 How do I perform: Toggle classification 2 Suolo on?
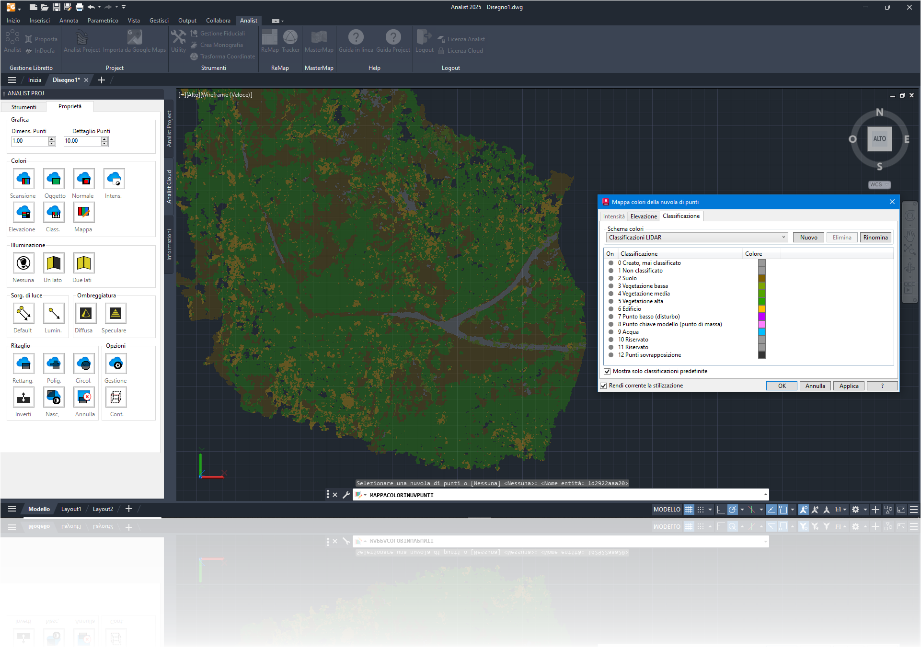pos(611,278)
